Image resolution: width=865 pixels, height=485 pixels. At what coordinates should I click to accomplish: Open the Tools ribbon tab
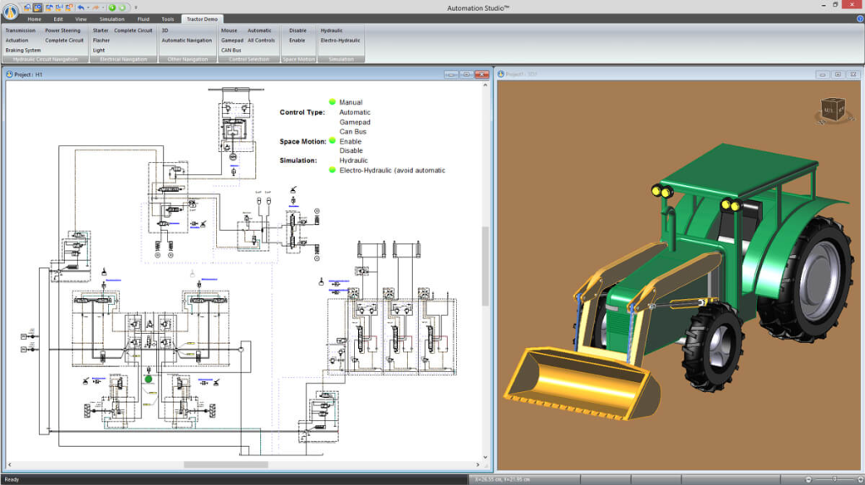pyautogui.click(x=168, y=19)
